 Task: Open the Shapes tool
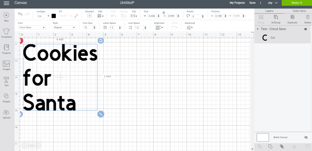[x=6, y=98]
